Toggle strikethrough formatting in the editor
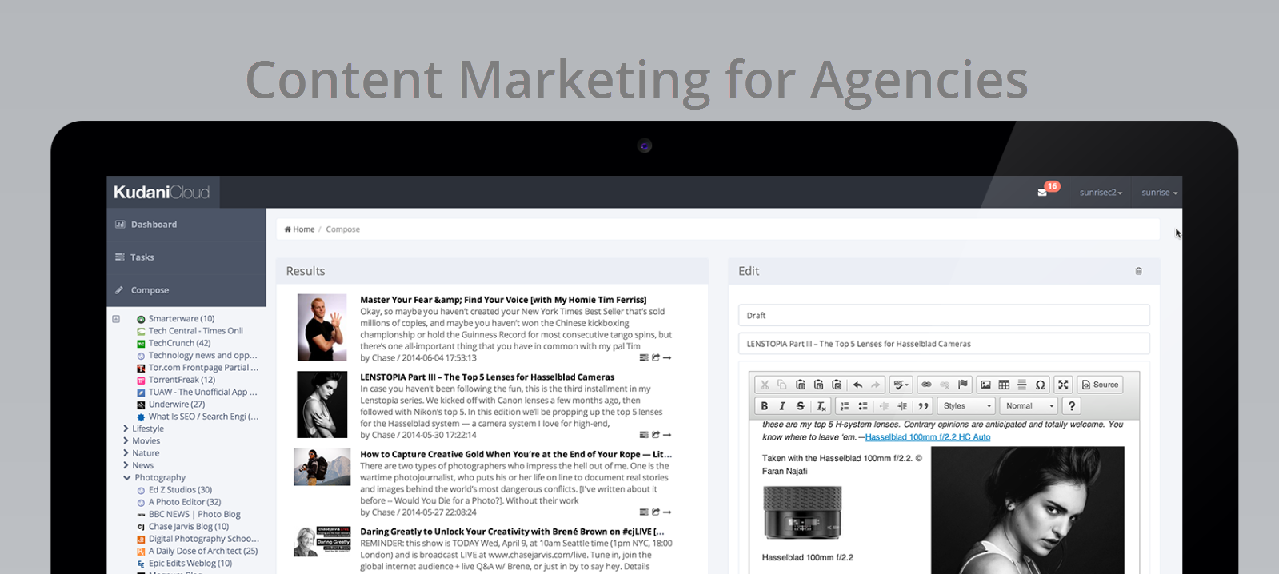This screenshot has width=1279, height=574. (801, 406)
